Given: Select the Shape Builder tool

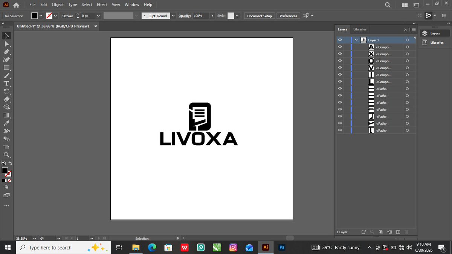Looking at the screenshot, I should pos(6,107).
